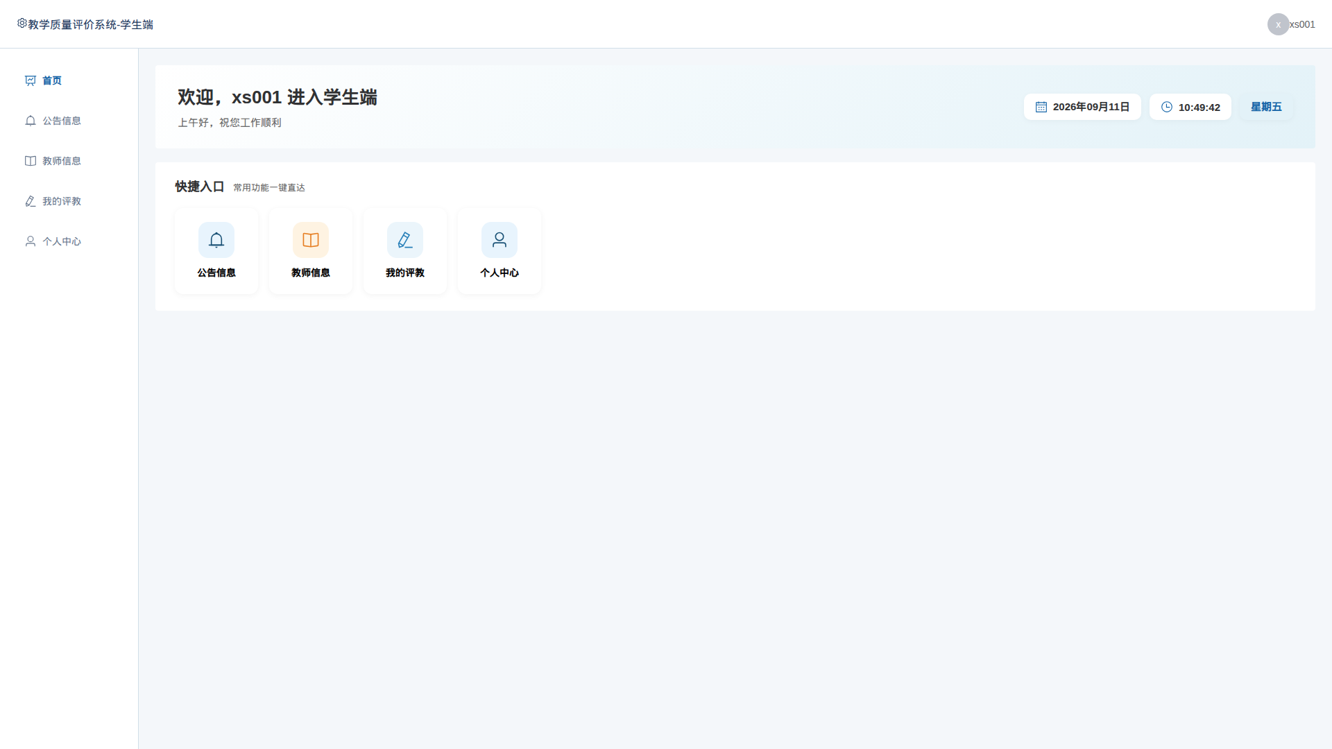Click the bell icon next to 公告信息 in sidebar
Screen dimensions: 1332x749
coord(31,121)
